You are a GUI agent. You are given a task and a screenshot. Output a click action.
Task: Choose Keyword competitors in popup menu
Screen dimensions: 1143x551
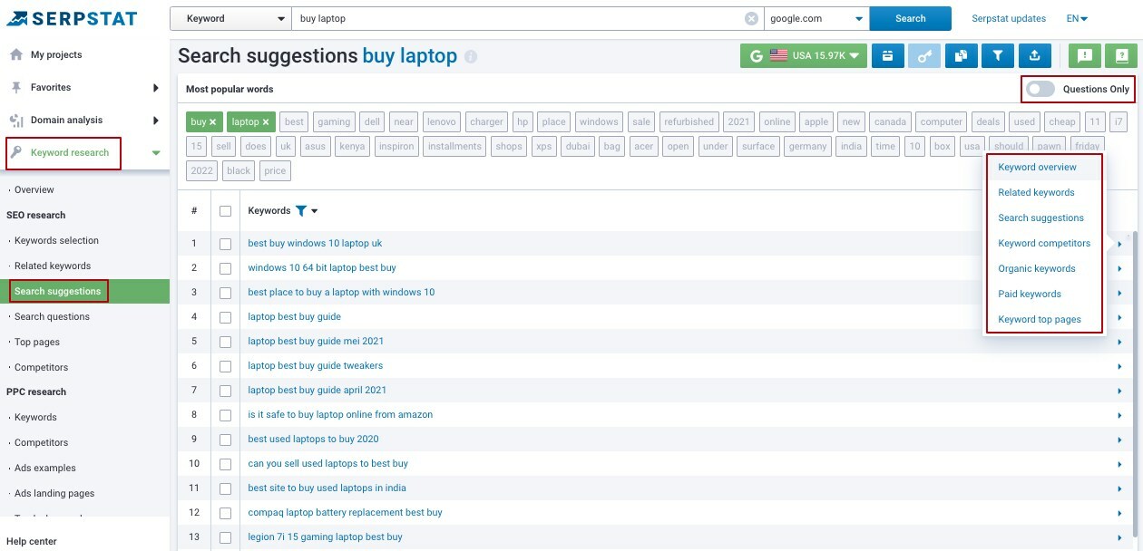point(1044,243)
